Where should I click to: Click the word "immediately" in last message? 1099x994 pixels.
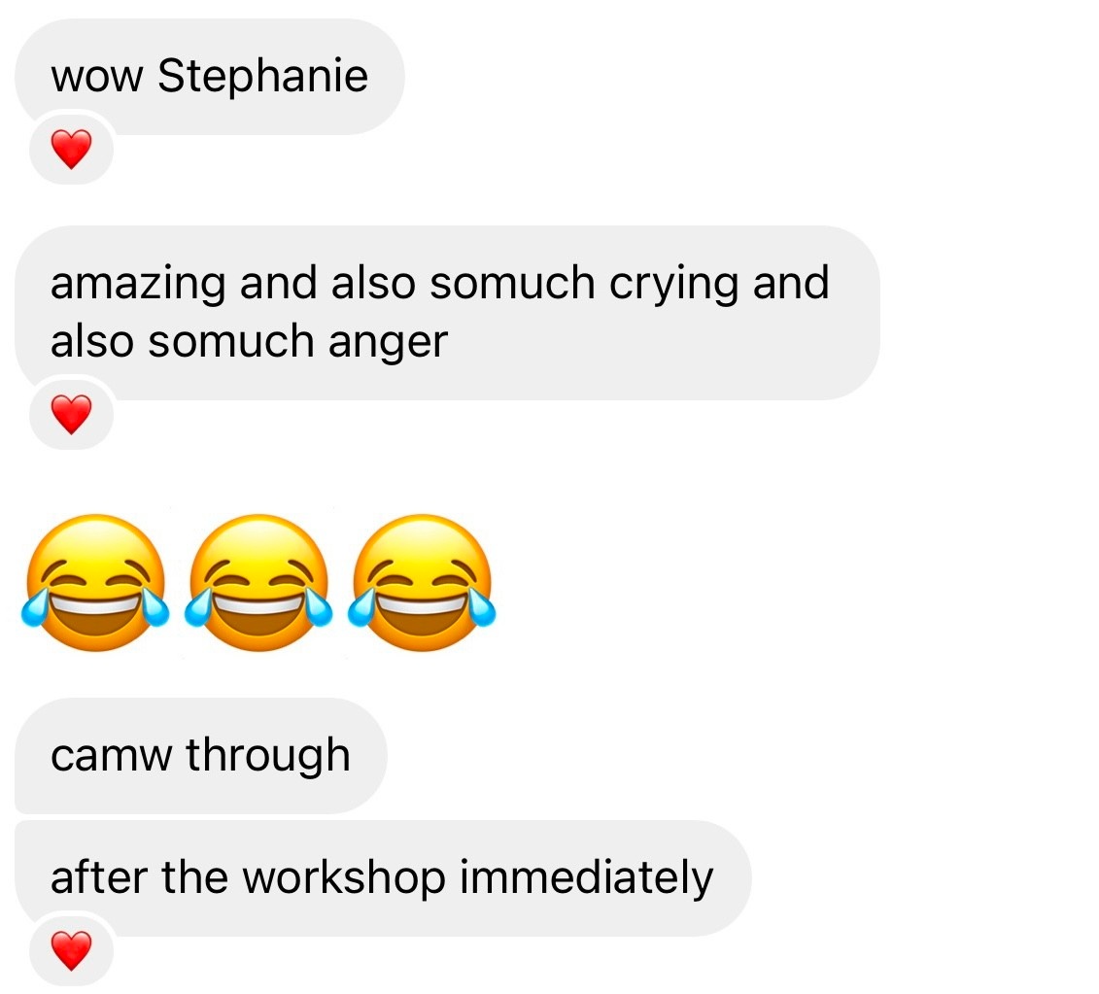(587, 879)
